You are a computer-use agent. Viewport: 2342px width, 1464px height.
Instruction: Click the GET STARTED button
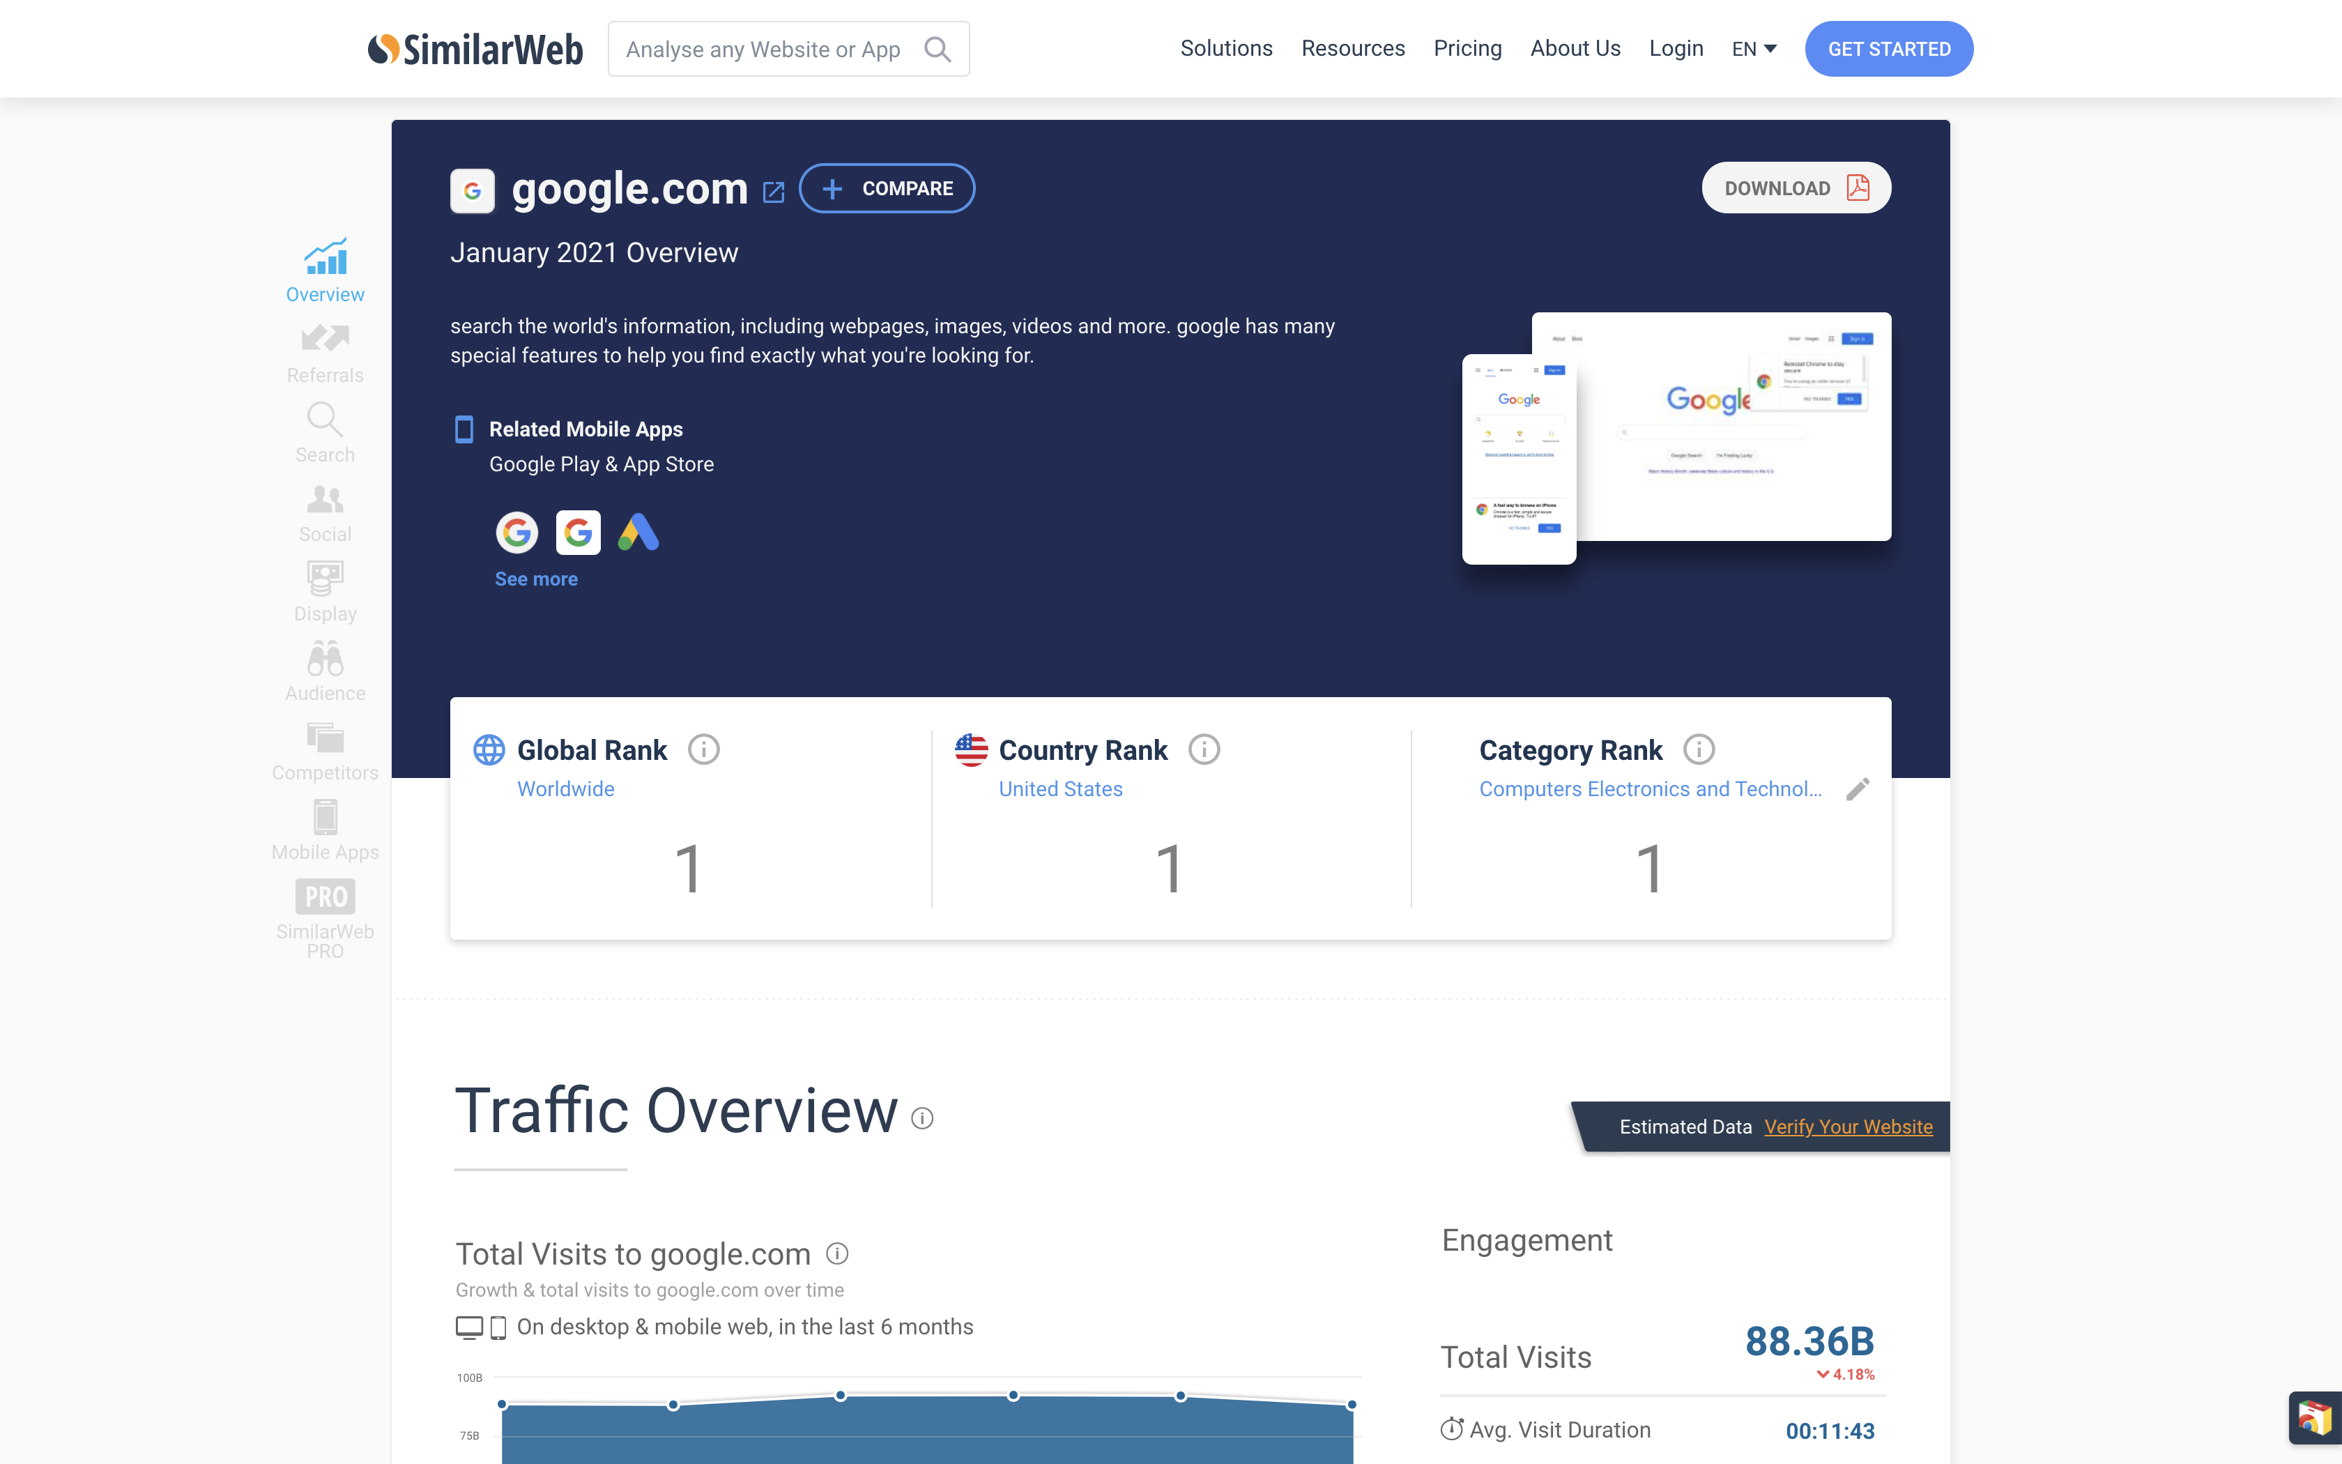point(1888,49)
